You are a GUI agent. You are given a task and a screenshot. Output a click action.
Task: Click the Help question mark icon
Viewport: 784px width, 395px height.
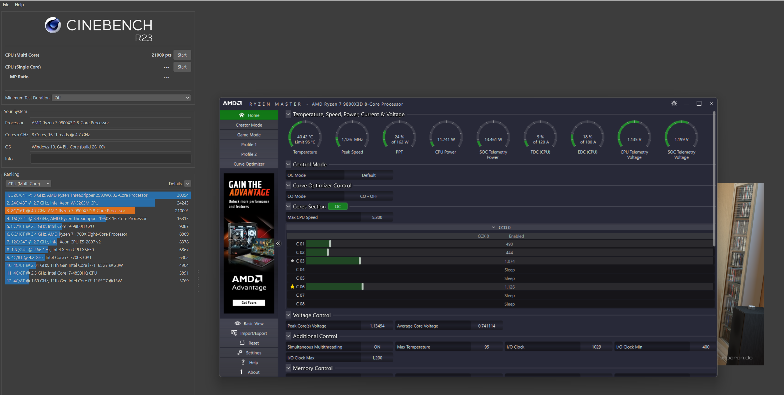pos(243,362)
